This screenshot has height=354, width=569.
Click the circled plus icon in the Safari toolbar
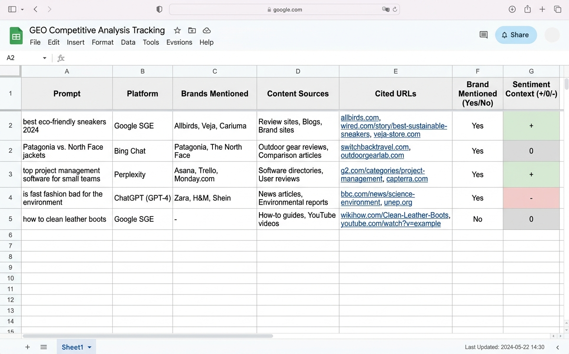click(512, 9)
